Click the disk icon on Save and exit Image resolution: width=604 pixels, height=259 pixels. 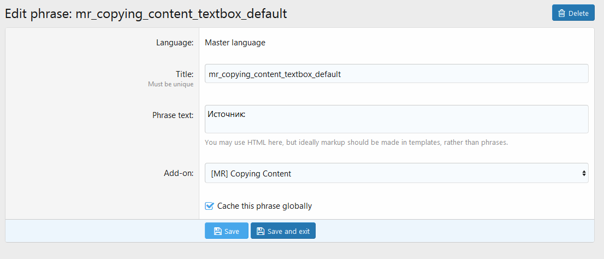coord(260,231)
